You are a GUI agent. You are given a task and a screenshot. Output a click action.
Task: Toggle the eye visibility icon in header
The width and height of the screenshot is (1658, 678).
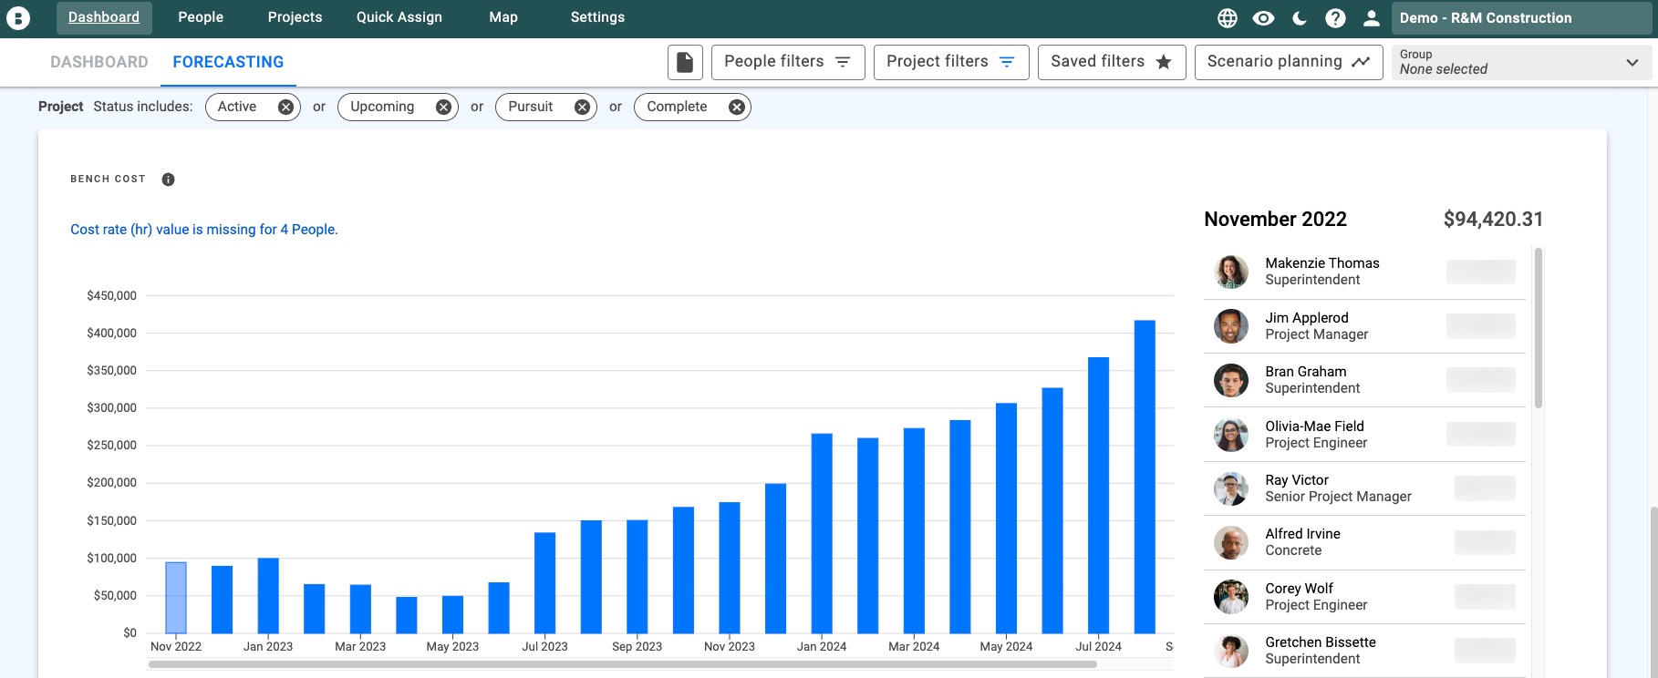[x=1263, y=18]
